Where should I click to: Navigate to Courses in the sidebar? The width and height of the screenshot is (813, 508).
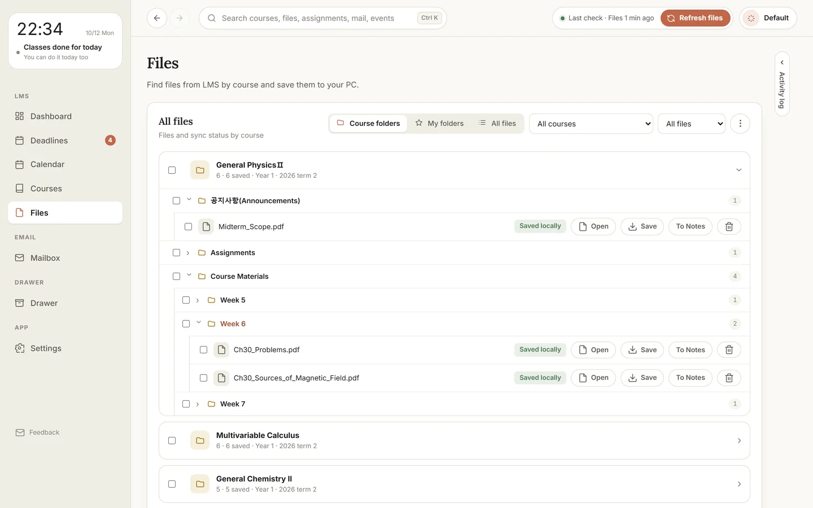[x=65, y=189]
